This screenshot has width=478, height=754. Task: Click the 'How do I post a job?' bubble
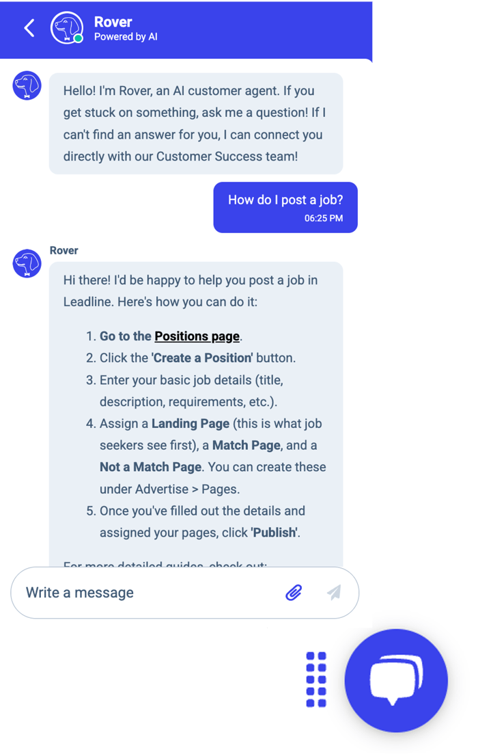coord(285,200)
